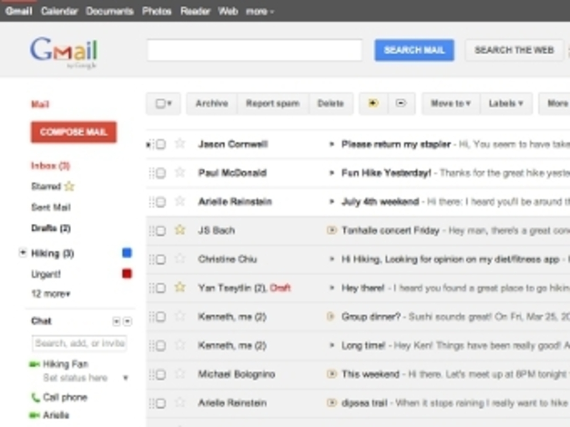Click importance marker on dipsea trail email
Viewport: 570px width, 427px height.
[x=331, y=403]
